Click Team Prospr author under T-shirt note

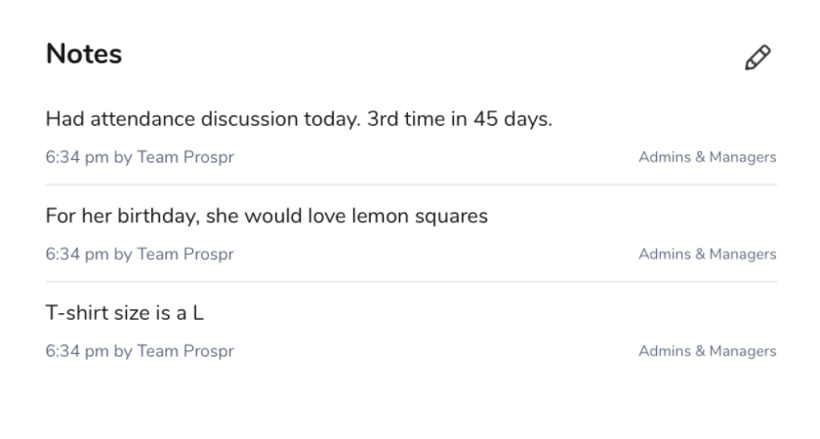[x=185, y=351]
